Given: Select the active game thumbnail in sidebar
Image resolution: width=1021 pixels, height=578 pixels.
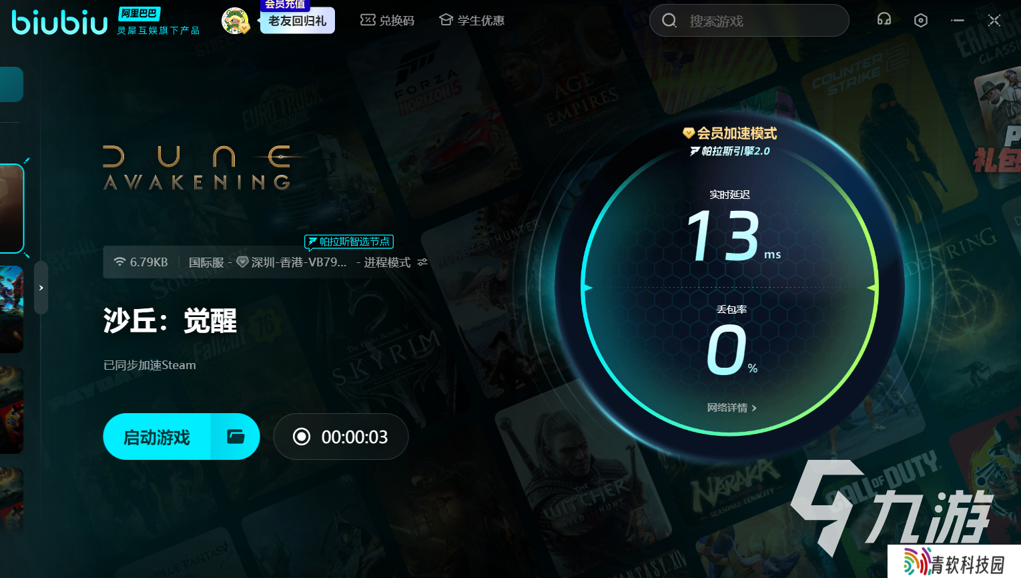Looking at the screenshot, I should tap(11, 208).
